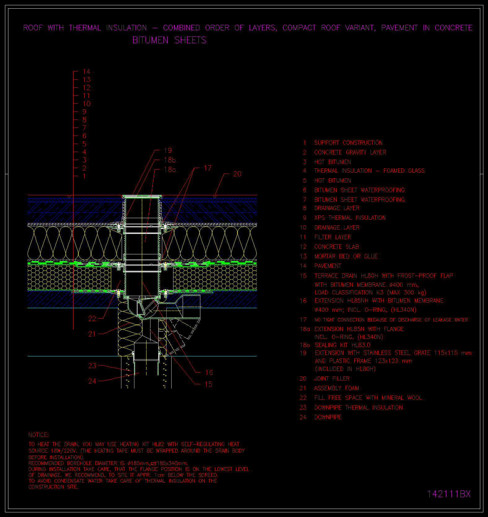This screenshot has height=517, width=488.
Task: Click callout label 20 in drawing
Action: 237,174
